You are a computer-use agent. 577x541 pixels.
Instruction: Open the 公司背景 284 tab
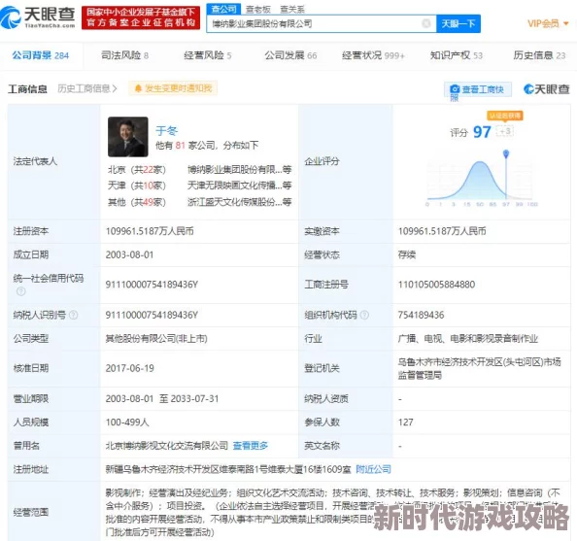coord(41,55)
